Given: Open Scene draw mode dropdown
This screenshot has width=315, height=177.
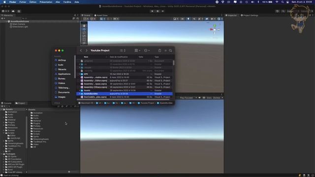Looking at the screenshot, I should tap(176, 19).
